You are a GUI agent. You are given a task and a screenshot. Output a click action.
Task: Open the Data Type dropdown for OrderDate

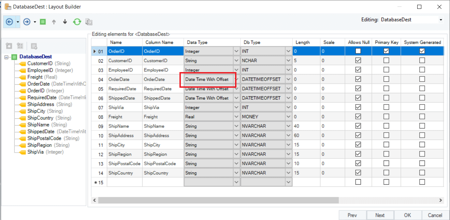point(236,79)
